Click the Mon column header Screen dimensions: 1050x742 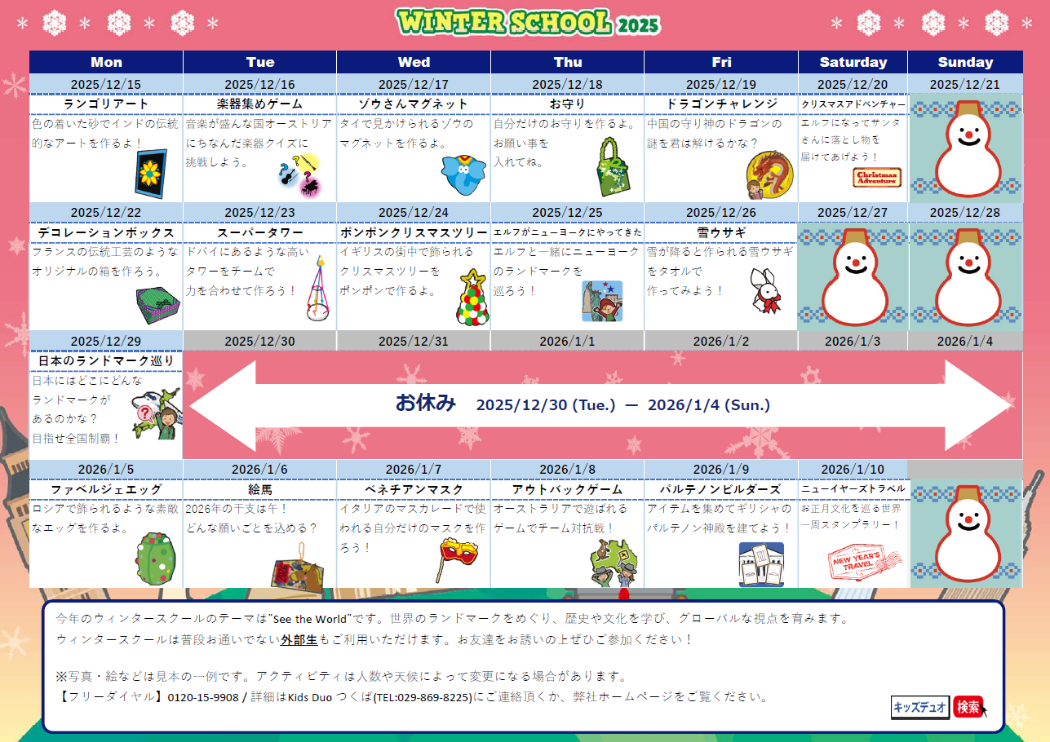click(x=106, y=62)
